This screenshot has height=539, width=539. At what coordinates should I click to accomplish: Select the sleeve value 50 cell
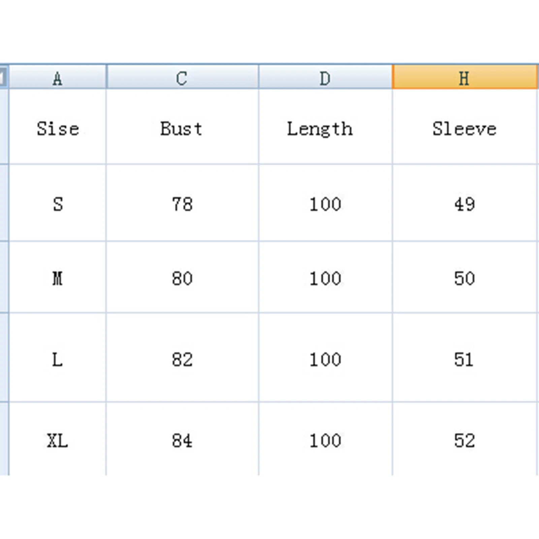(x=465, y=278)
